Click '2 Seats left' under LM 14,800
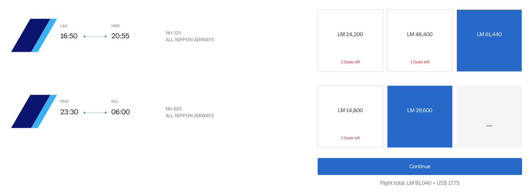Screen dimensions: 531x192 click(x=350, y=138)
